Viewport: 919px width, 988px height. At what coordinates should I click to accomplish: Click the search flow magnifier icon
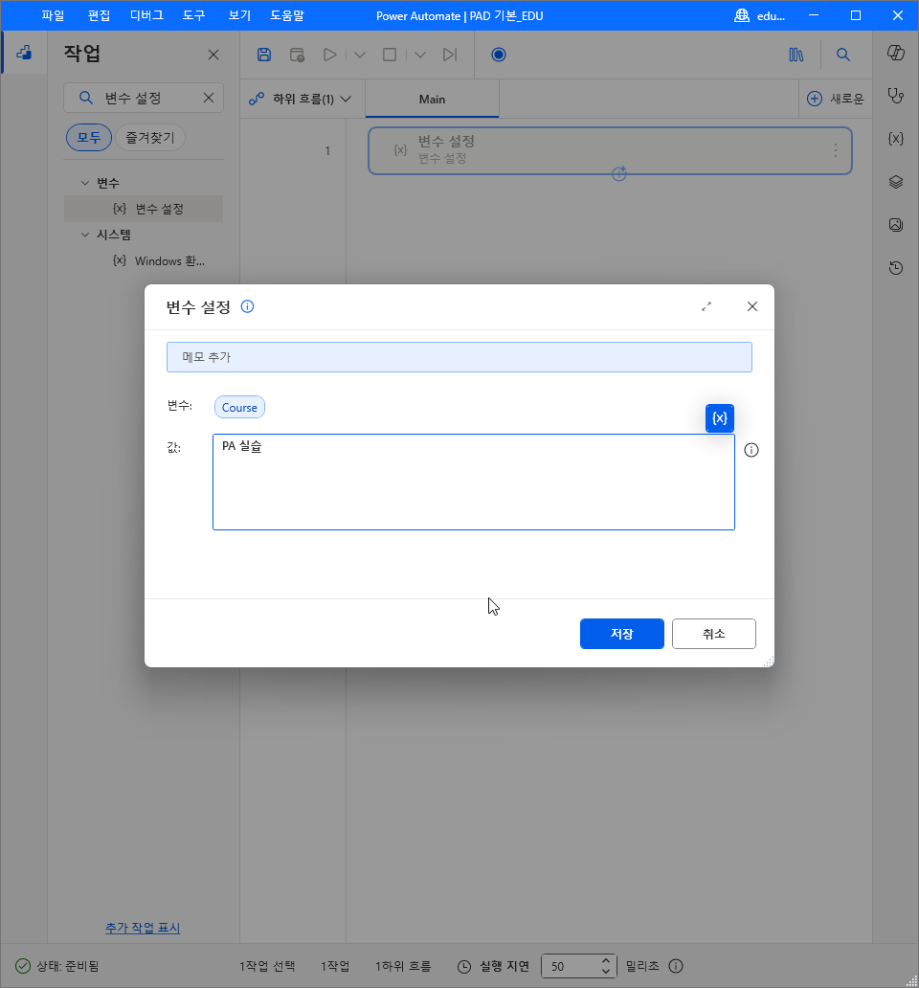tap(842, 55)
